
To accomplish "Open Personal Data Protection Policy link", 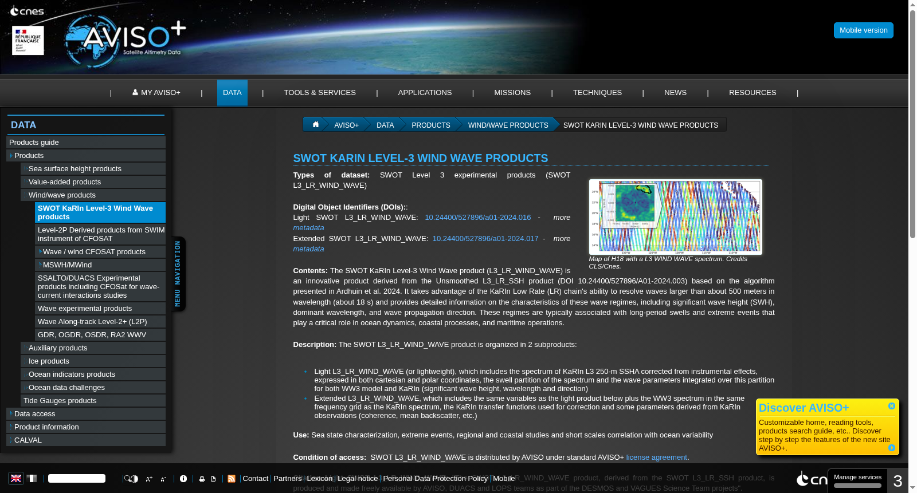I will point(436,479).
